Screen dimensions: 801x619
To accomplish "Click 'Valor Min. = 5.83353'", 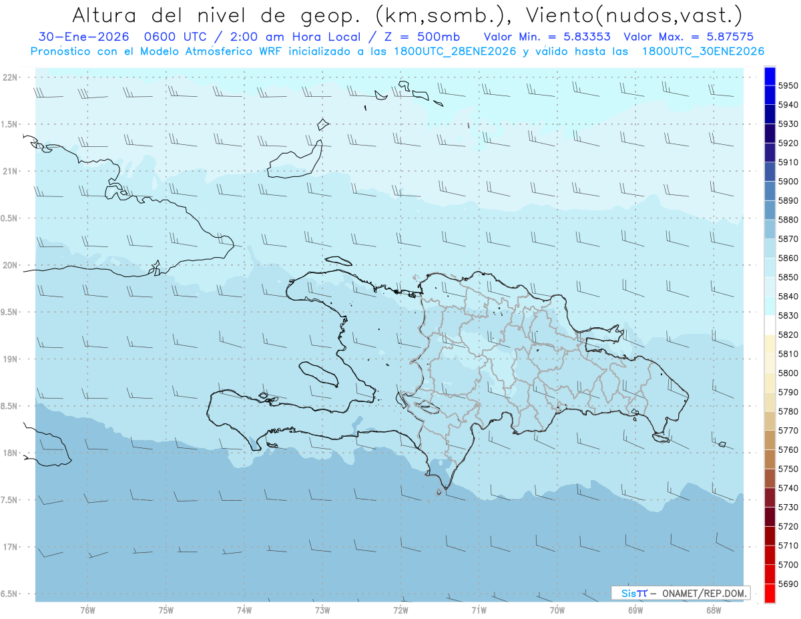I will click(547, 37).
